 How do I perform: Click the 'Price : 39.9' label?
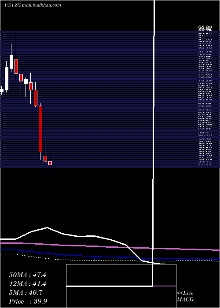pyautogui.click(x=28, y=301)
